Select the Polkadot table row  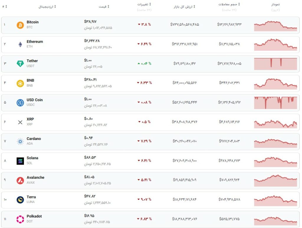(x=150, y=219)
